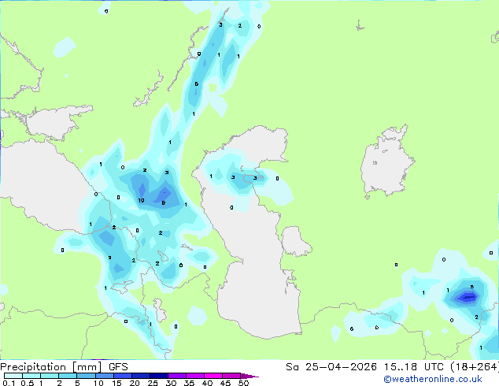Click the "25" legend scale label

[x=153, y=383]
